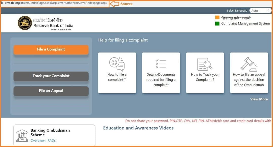Open 'How to Track your Complaint ?' card
The image size is (273, 147).
tap(205, 73)
